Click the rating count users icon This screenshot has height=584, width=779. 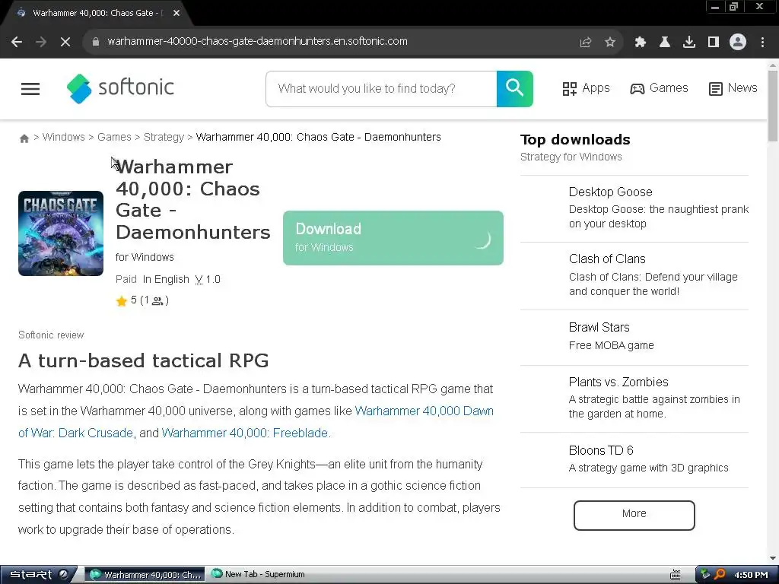tap(157, 301)
